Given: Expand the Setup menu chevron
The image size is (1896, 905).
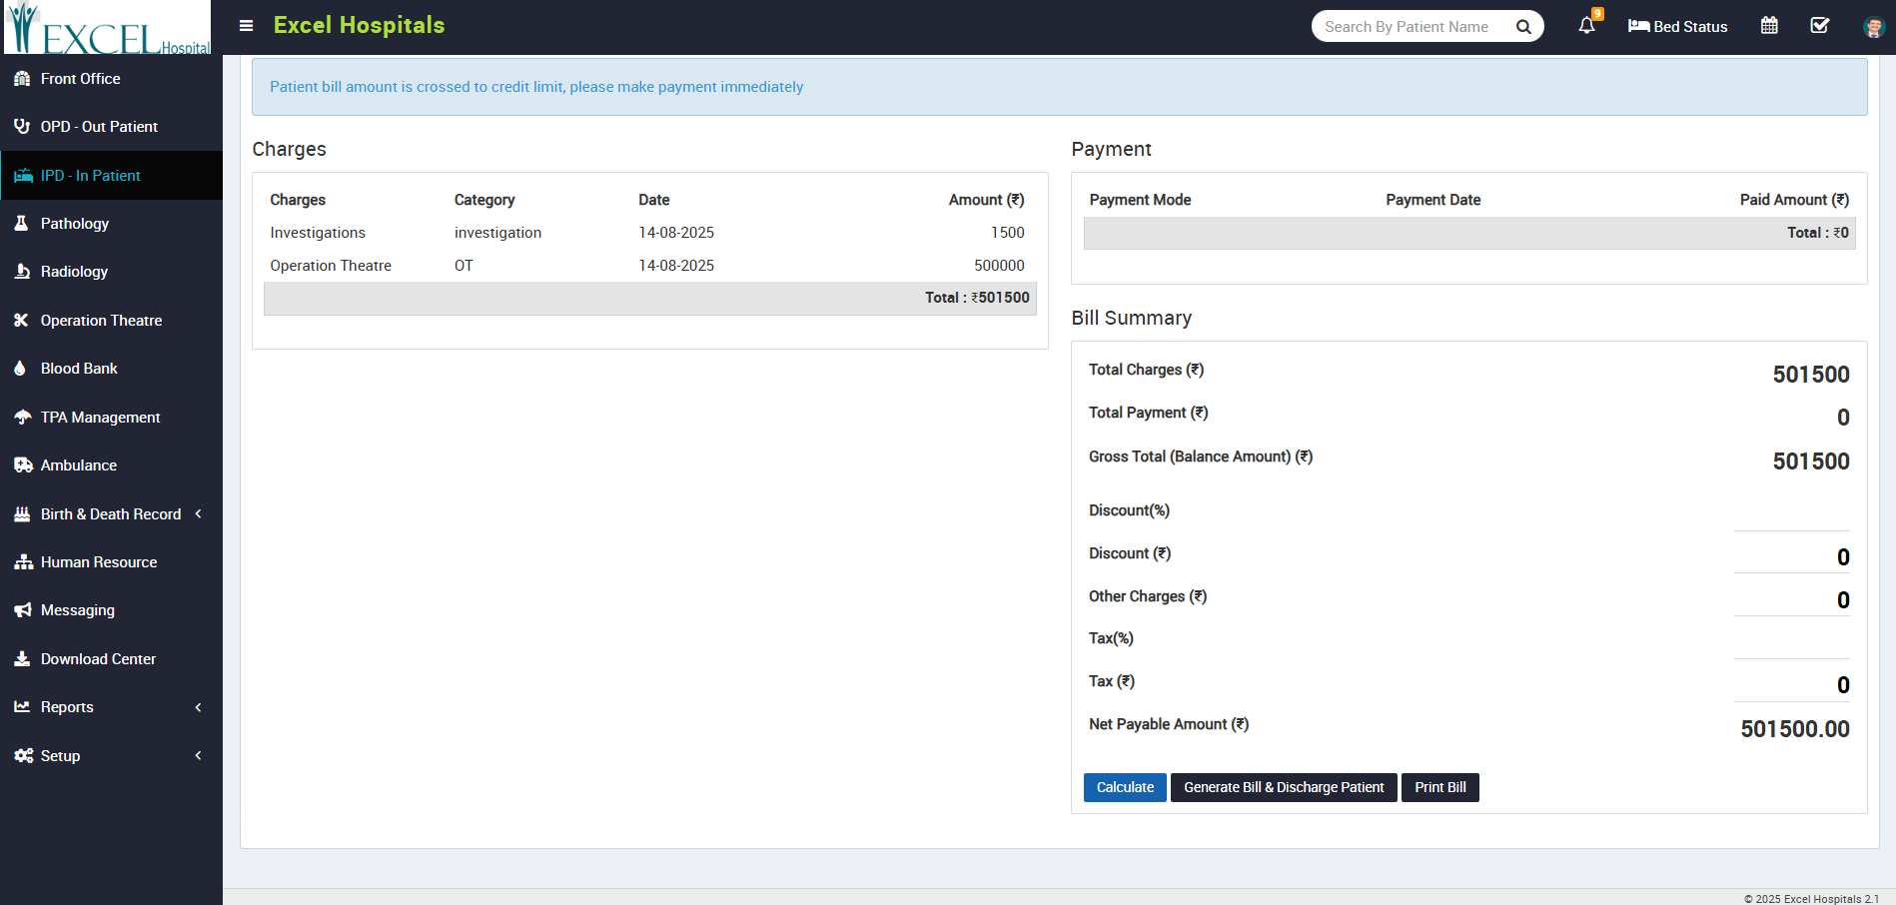Looking at the screenshot, I should click(199, 755).
